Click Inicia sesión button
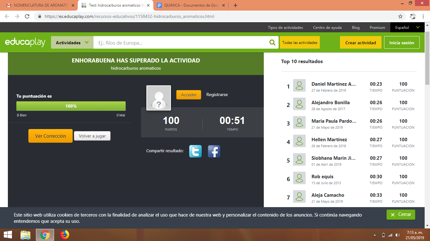Viewport: 430px width, 241px height. 402,43
